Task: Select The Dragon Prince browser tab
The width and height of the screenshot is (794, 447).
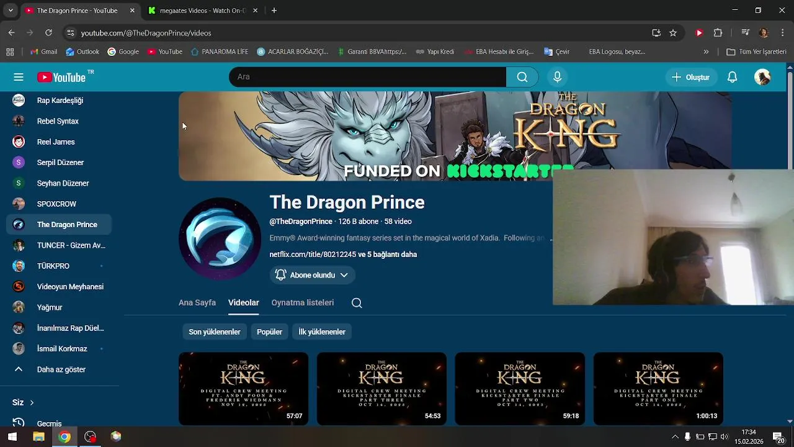Action: [79, 11]
